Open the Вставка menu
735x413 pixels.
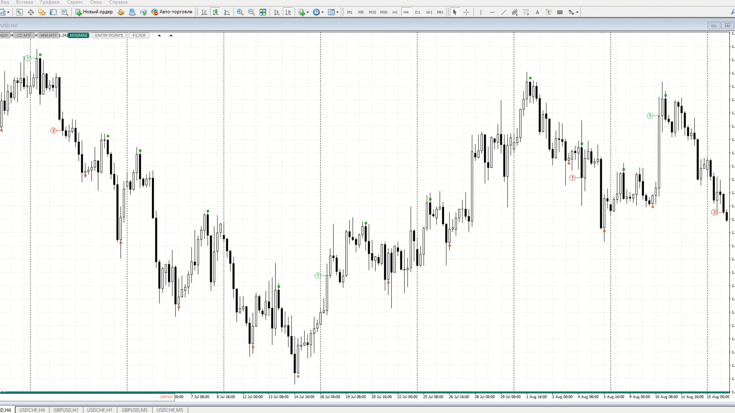point(24,2)
